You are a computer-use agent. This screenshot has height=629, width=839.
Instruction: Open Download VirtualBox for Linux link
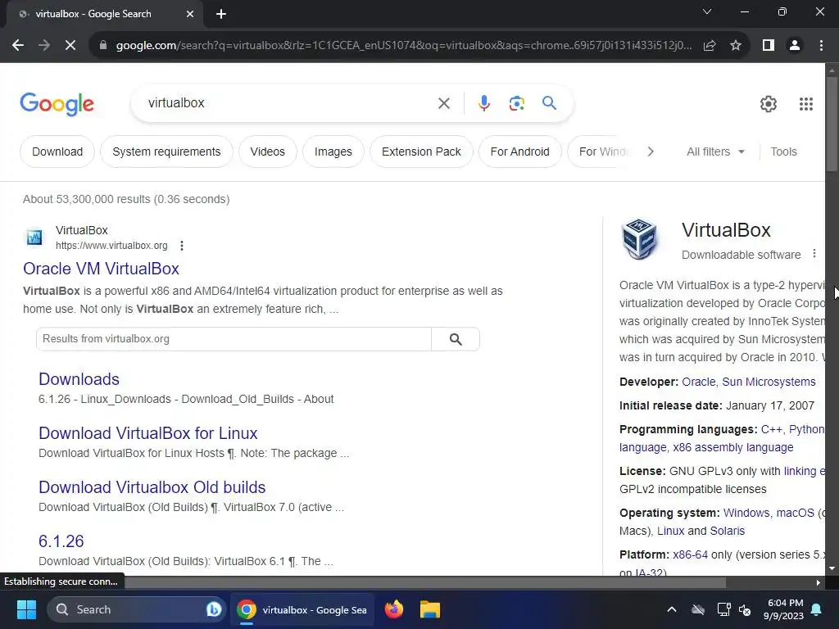(x=148, y=433)
